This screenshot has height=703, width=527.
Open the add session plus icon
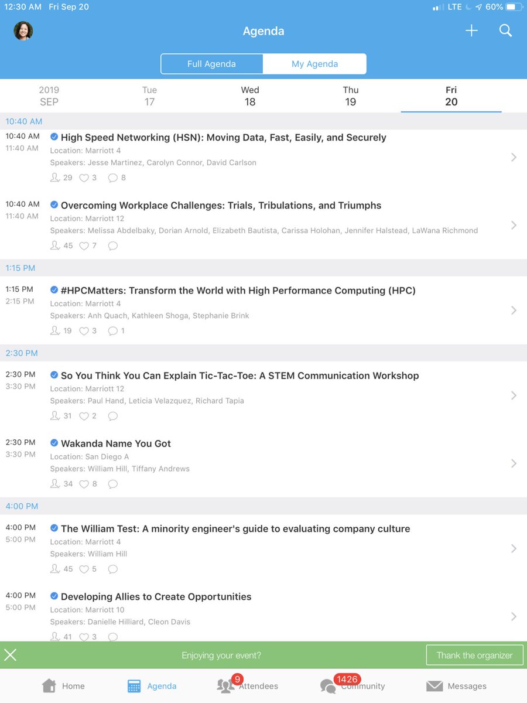click(471, 31)
